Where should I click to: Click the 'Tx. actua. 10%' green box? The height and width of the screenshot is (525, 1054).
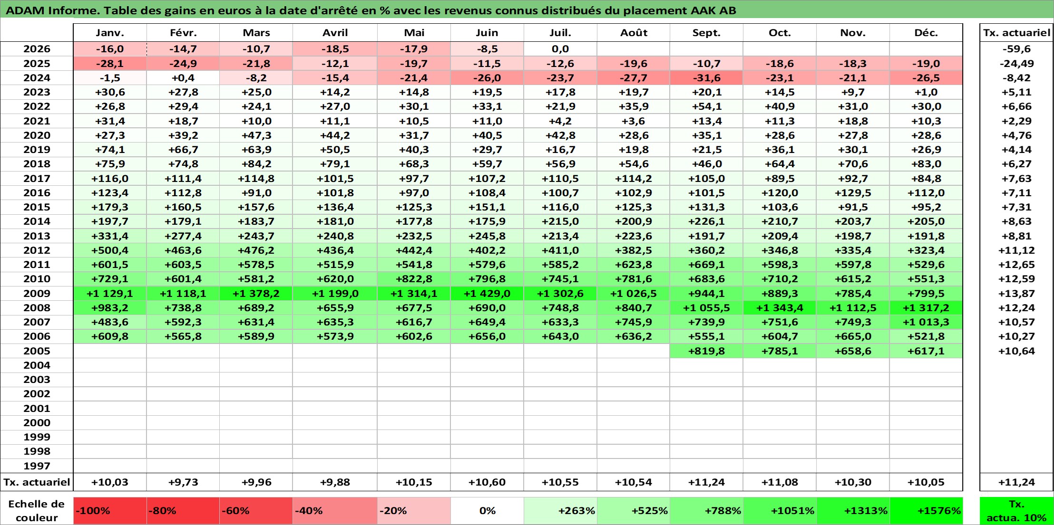tap(1016, 511)
